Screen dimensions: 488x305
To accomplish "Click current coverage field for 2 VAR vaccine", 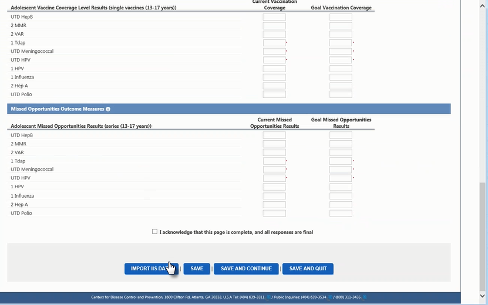I will (274, 34).
